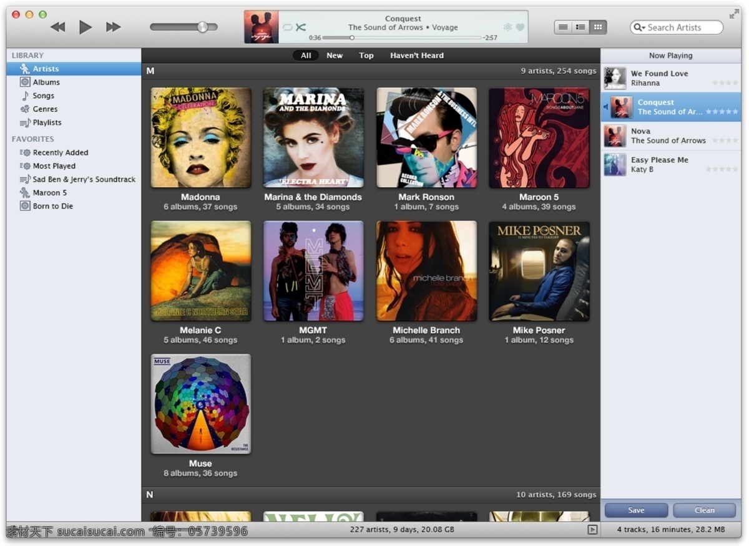The height and width of the screenshot is (546, 749).
Task: Rate We Found Love using its stars
Action: coord(725,83)
